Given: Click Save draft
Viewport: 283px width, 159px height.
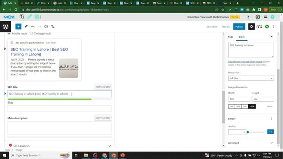Looking at the screenshot, I should point(212,26).
